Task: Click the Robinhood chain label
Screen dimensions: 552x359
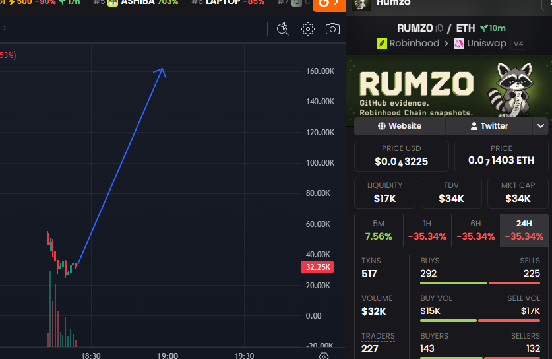Action: point(414,44)
